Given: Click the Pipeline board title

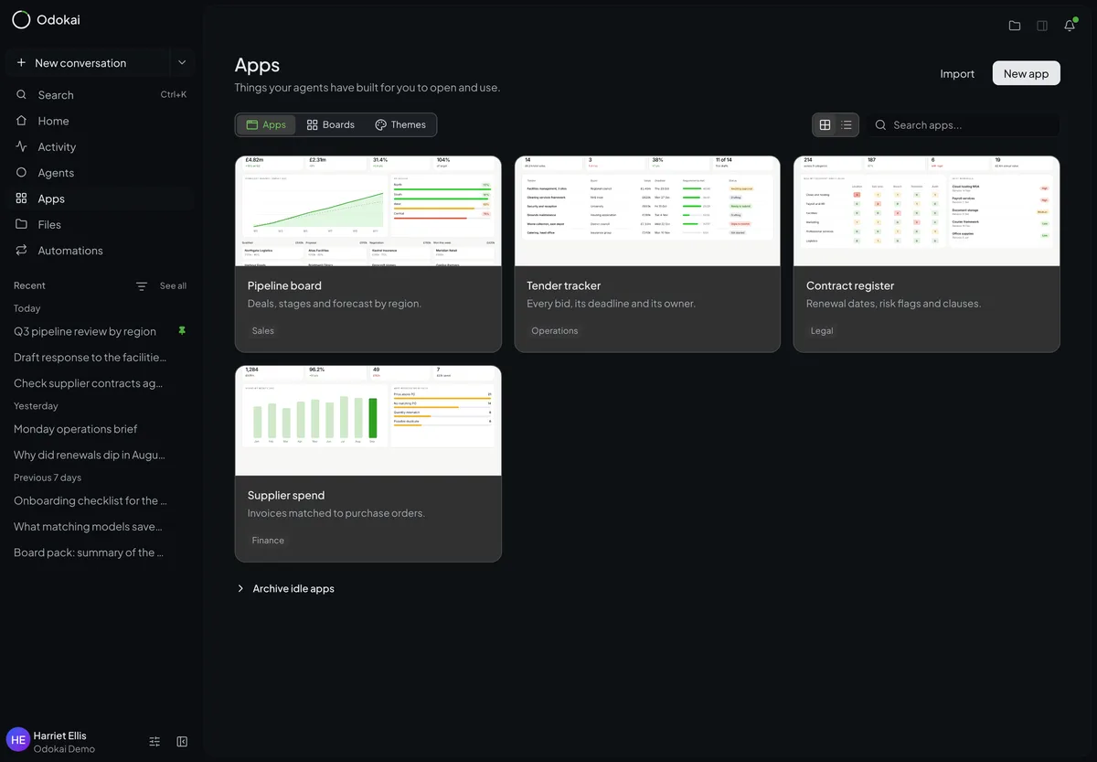Looking at the screenshot, I should click(x=284, y=285).
